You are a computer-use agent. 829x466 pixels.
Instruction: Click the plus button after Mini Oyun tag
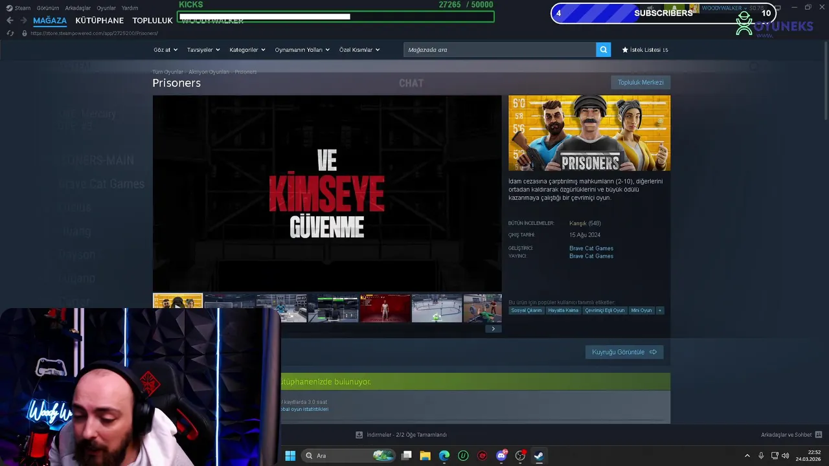(660, 311)
